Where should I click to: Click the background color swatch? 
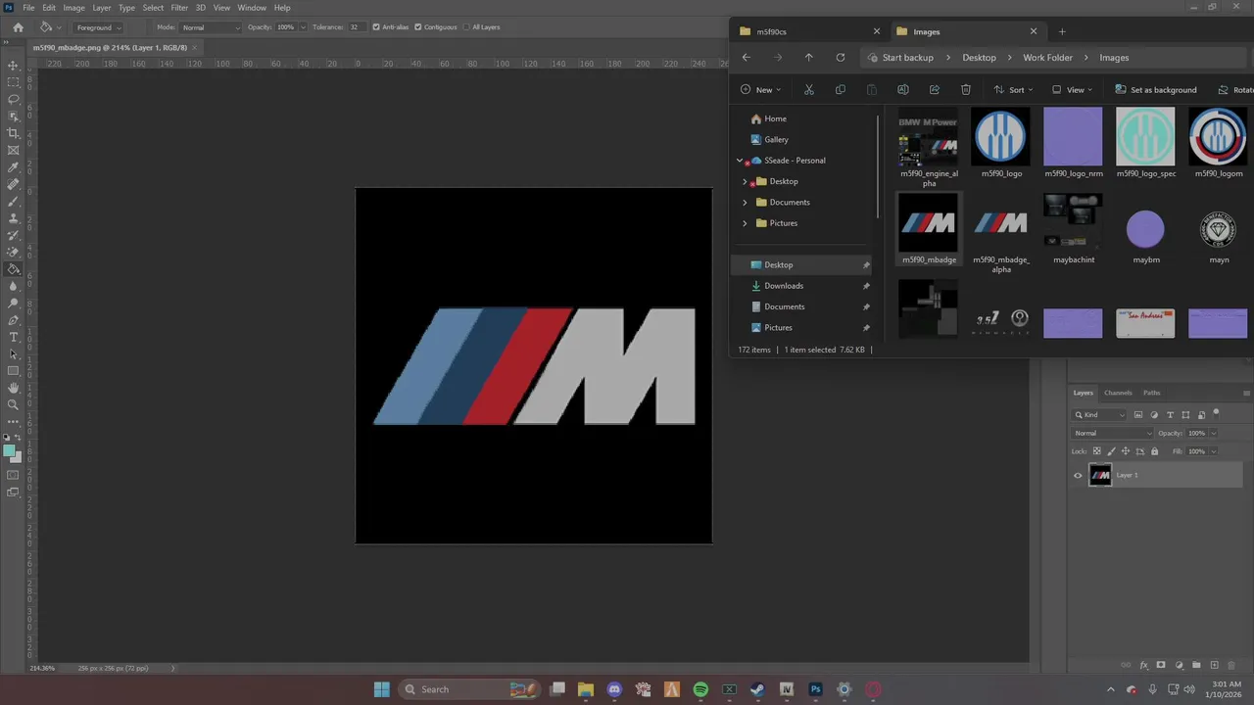point(16,457)
